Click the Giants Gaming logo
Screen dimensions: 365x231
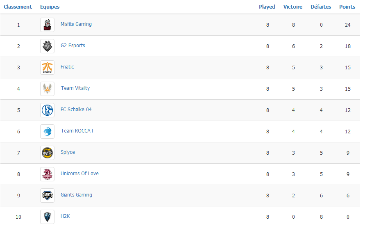47,195
